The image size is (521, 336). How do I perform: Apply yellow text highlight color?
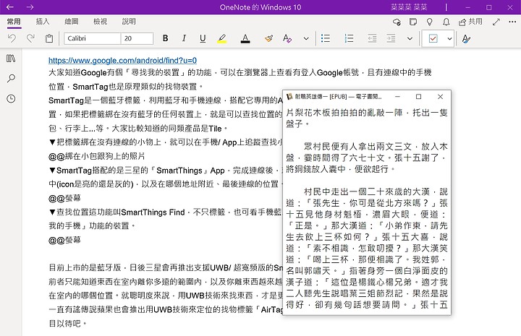click(221, 38)
